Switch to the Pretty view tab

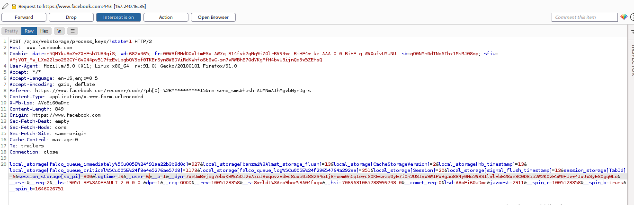pyautogui.click(x=11, y=31)
